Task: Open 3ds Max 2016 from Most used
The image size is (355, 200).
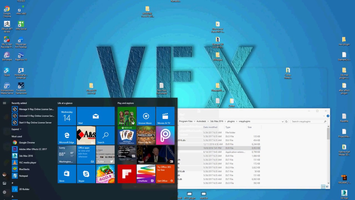Action: (x=33, y=156)
